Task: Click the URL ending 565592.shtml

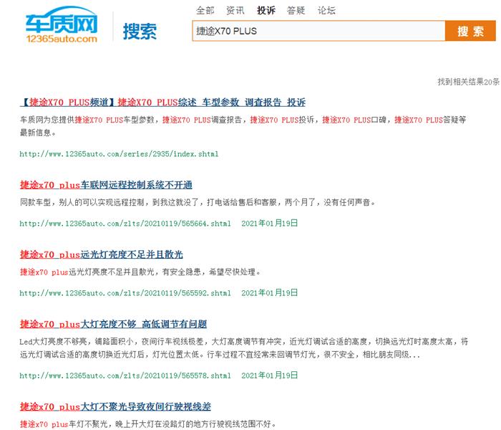Action: [125, 292]
